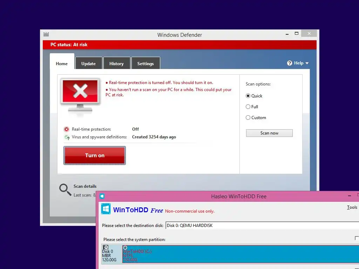
Task: Click "You haven't run a scan" warning text
Action: click(x=169, y=92)
